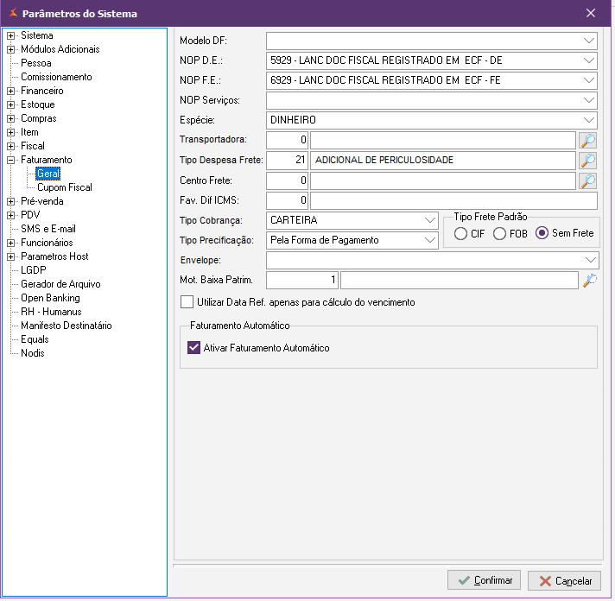This screenshot has width=615, height=601.
Task: Open the NOP F.E. dropdown
Action: coord(589,80)
